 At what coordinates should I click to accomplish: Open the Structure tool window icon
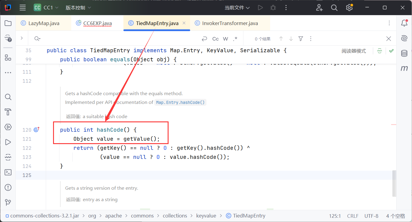click(8, 57)
